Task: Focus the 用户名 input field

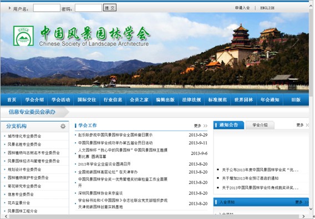Action: tap(47, 8)
